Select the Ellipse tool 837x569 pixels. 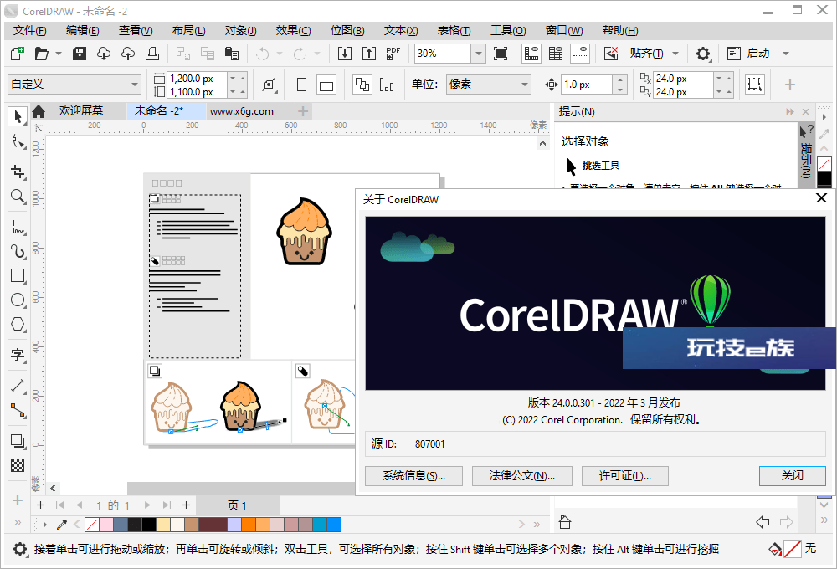[18, 300]
